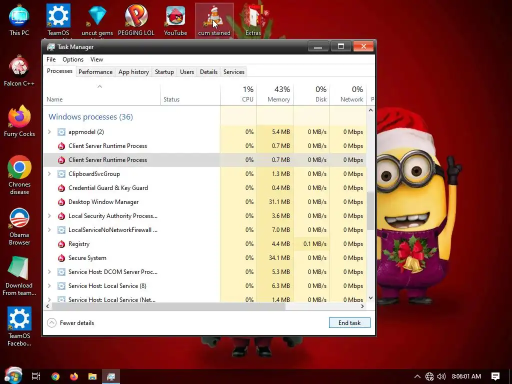Launch the Chrome desktop shortcut
The height and width of the screenshot is (384, 512).
click(19, 175)
